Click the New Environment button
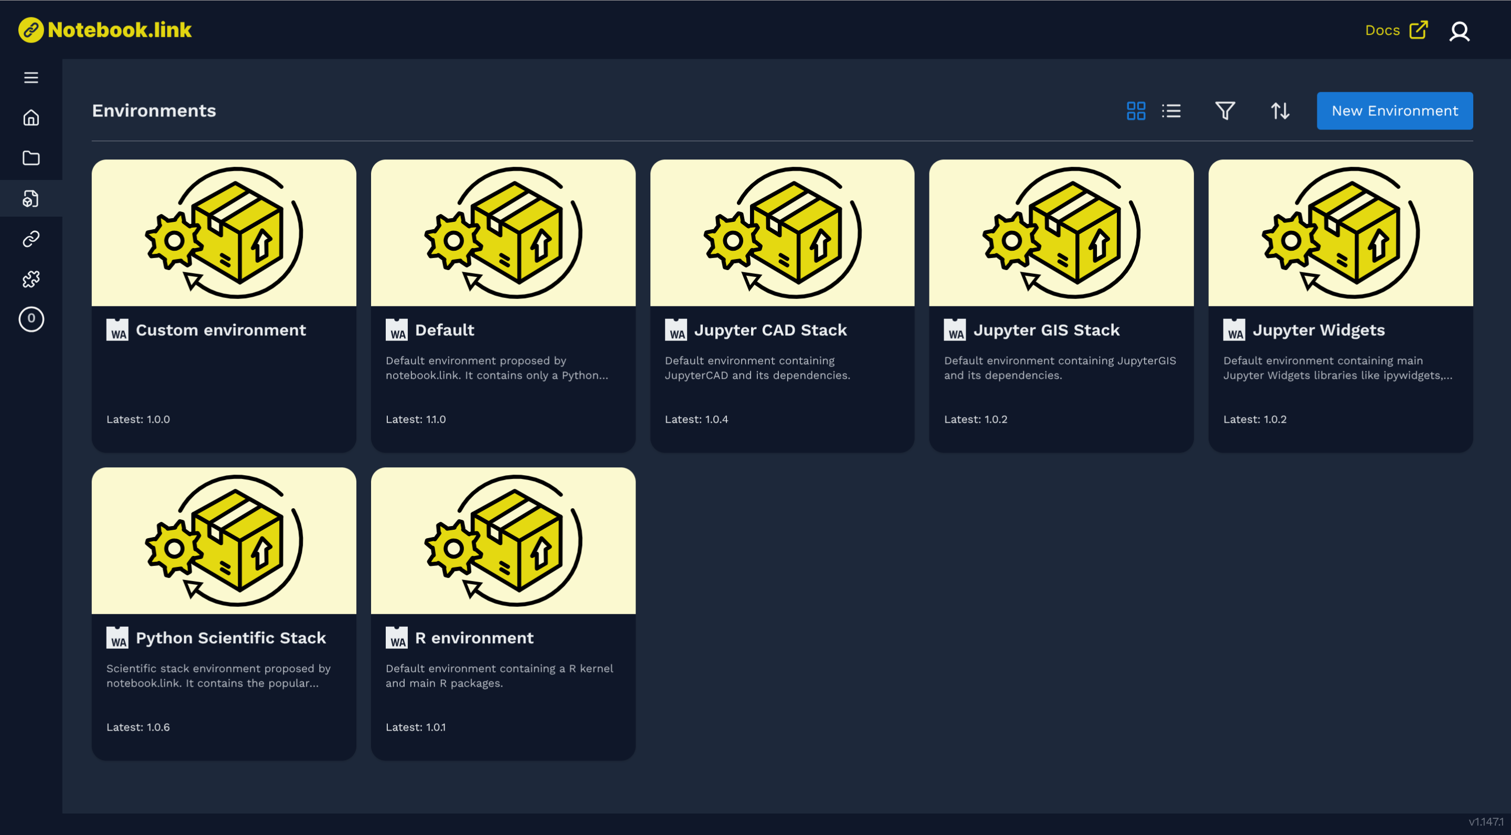 (1394, 111)
